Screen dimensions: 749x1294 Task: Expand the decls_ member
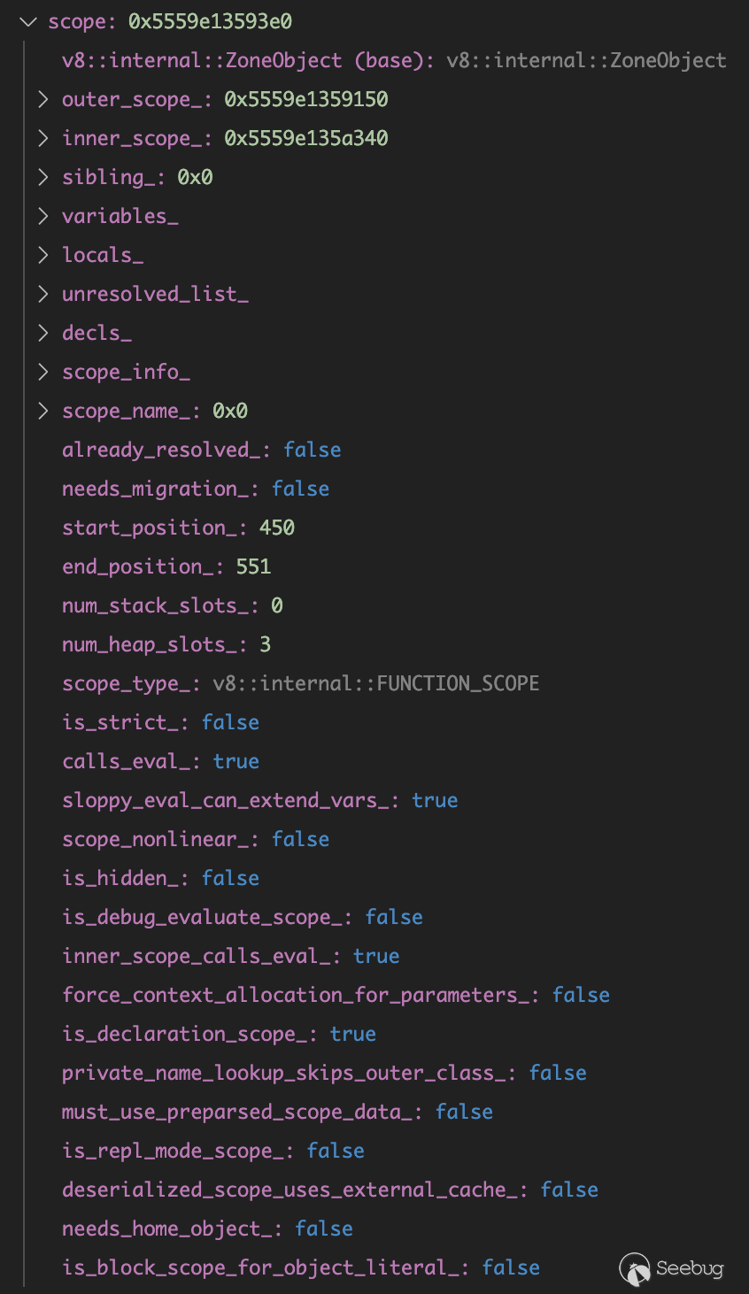point(42,333)
